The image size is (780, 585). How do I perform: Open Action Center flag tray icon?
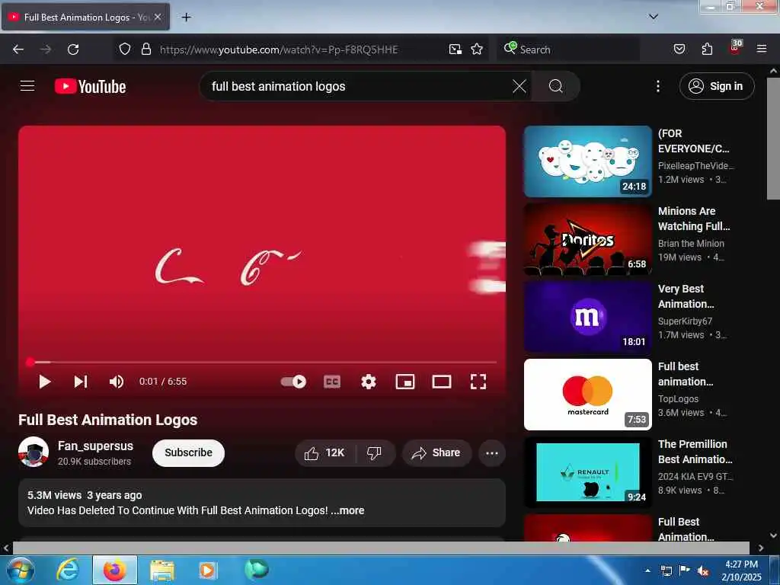coord(685,571)
